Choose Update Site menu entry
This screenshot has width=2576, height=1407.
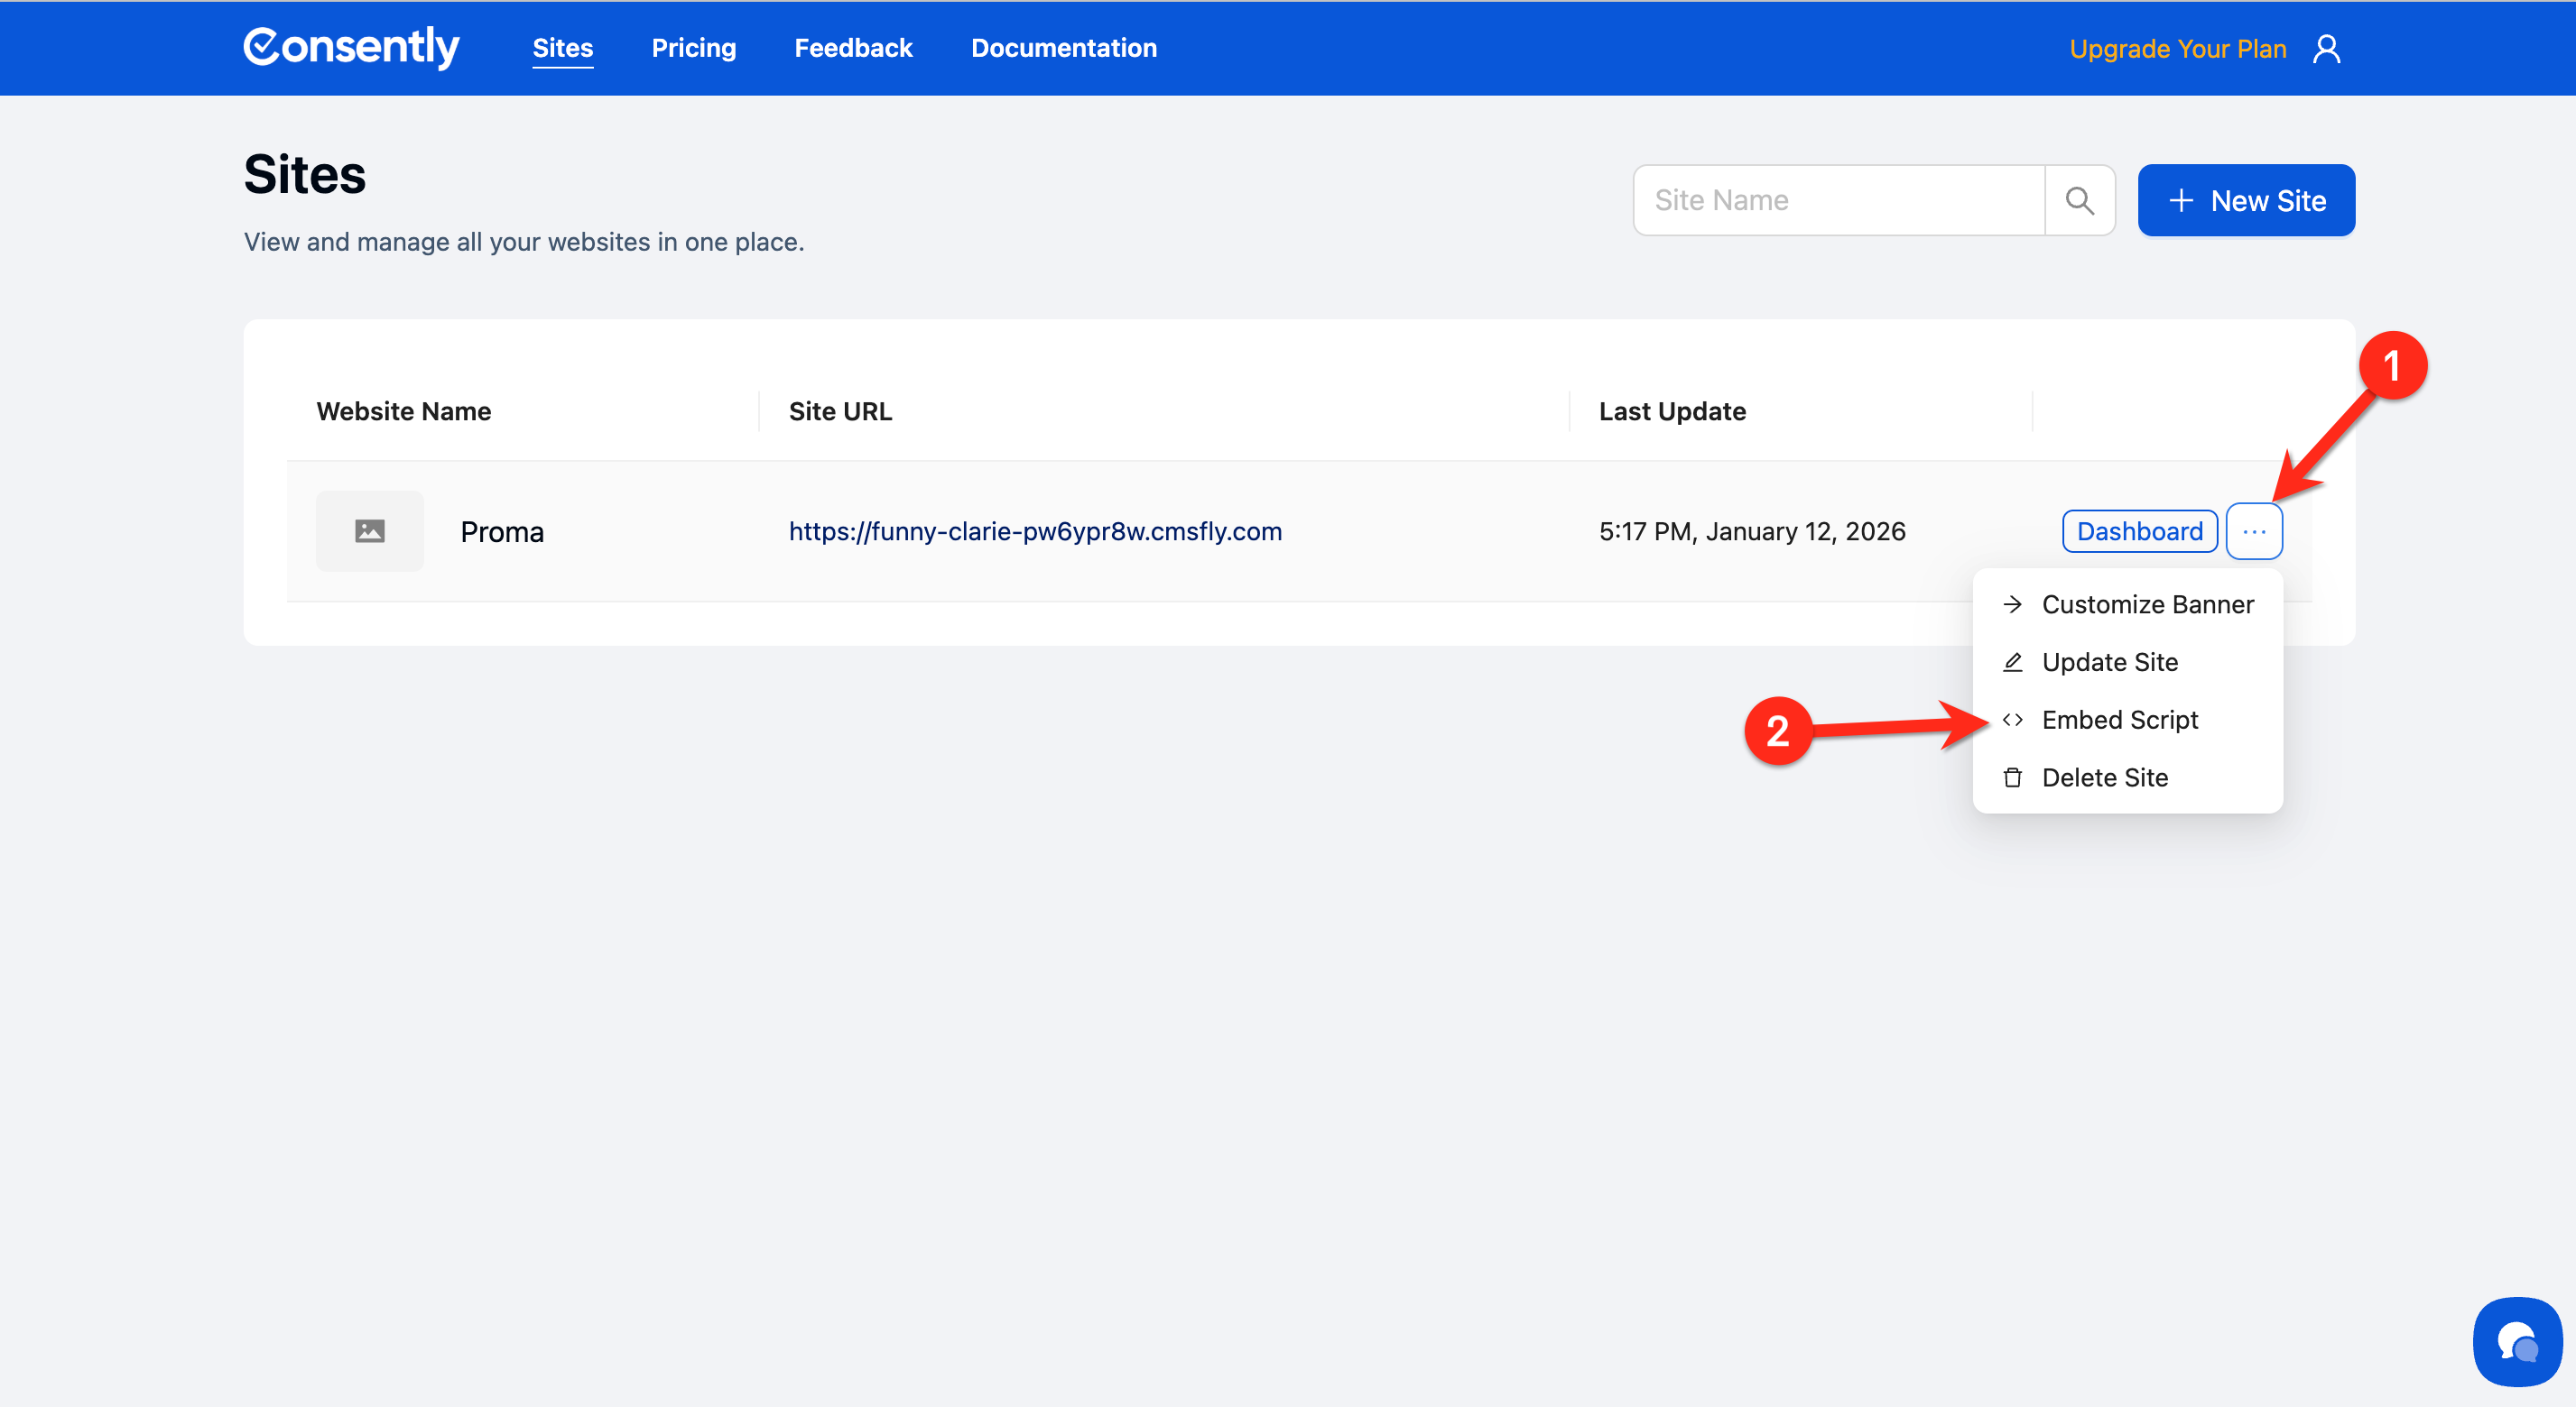tap(2109, 663)
